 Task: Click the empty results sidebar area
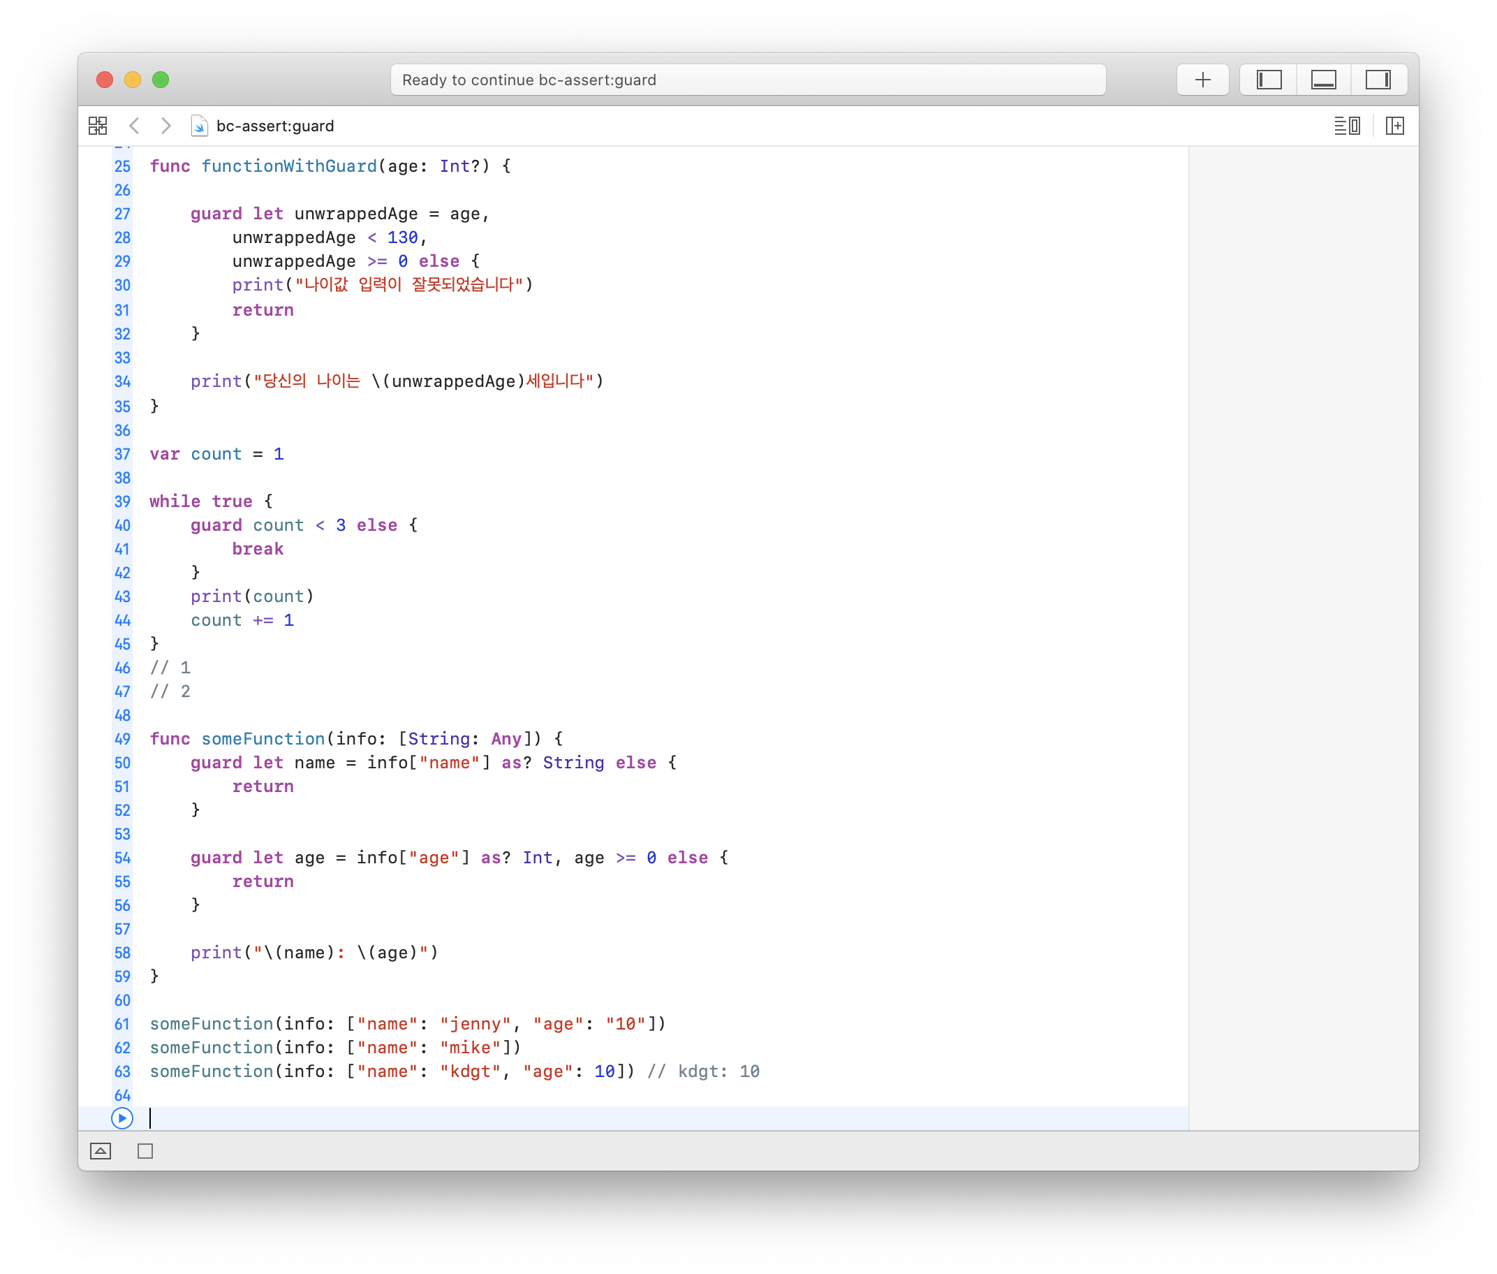(1302, 578)
